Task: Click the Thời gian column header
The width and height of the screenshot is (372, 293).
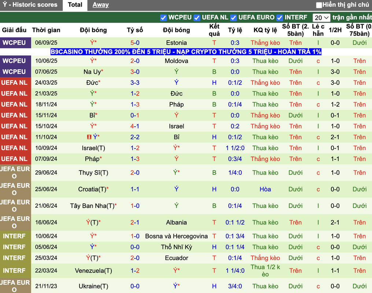Action: 46,30
